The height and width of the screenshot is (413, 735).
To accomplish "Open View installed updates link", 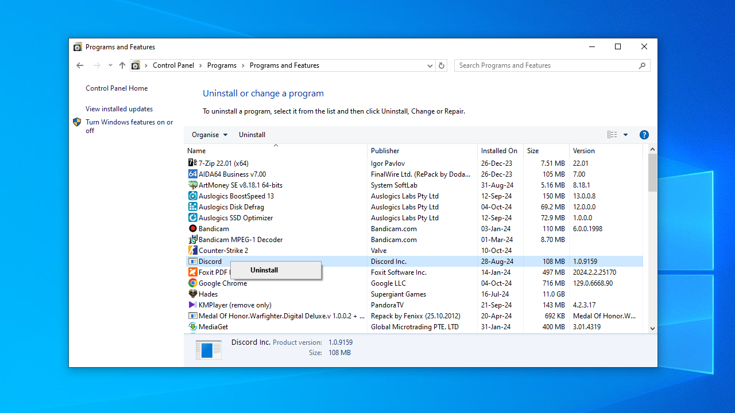I will pyautogui.click(x=119, y=109).
